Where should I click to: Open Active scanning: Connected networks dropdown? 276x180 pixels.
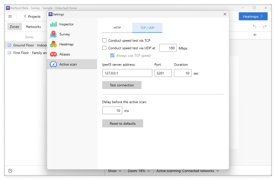click(x=187, y=171)
